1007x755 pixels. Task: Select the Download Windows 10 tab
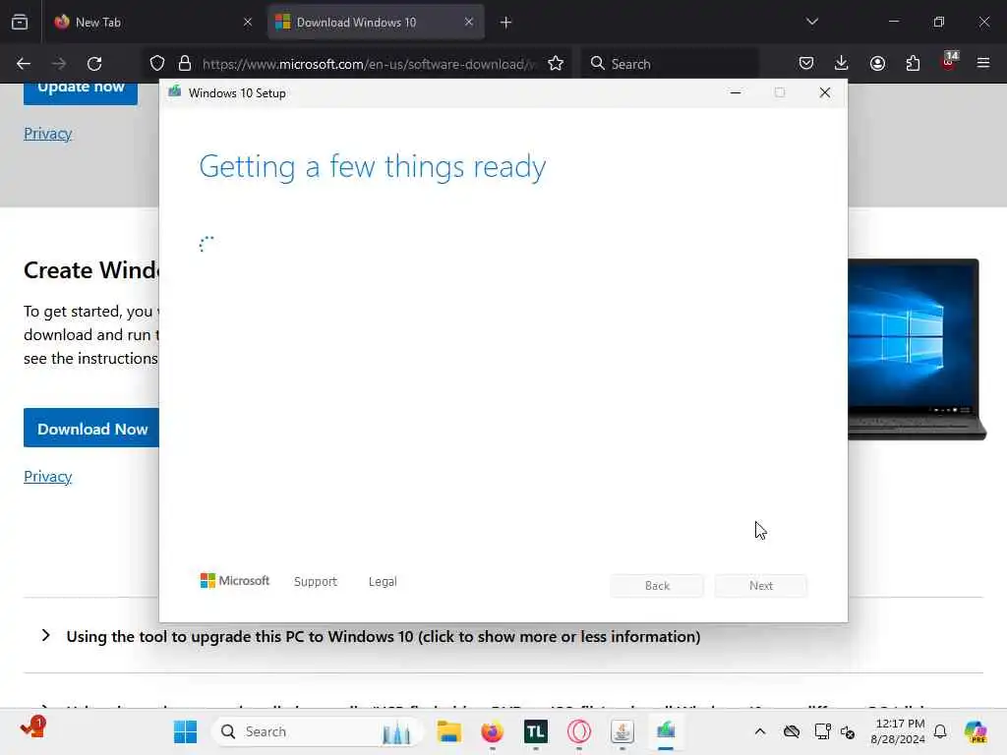(376, 23)
